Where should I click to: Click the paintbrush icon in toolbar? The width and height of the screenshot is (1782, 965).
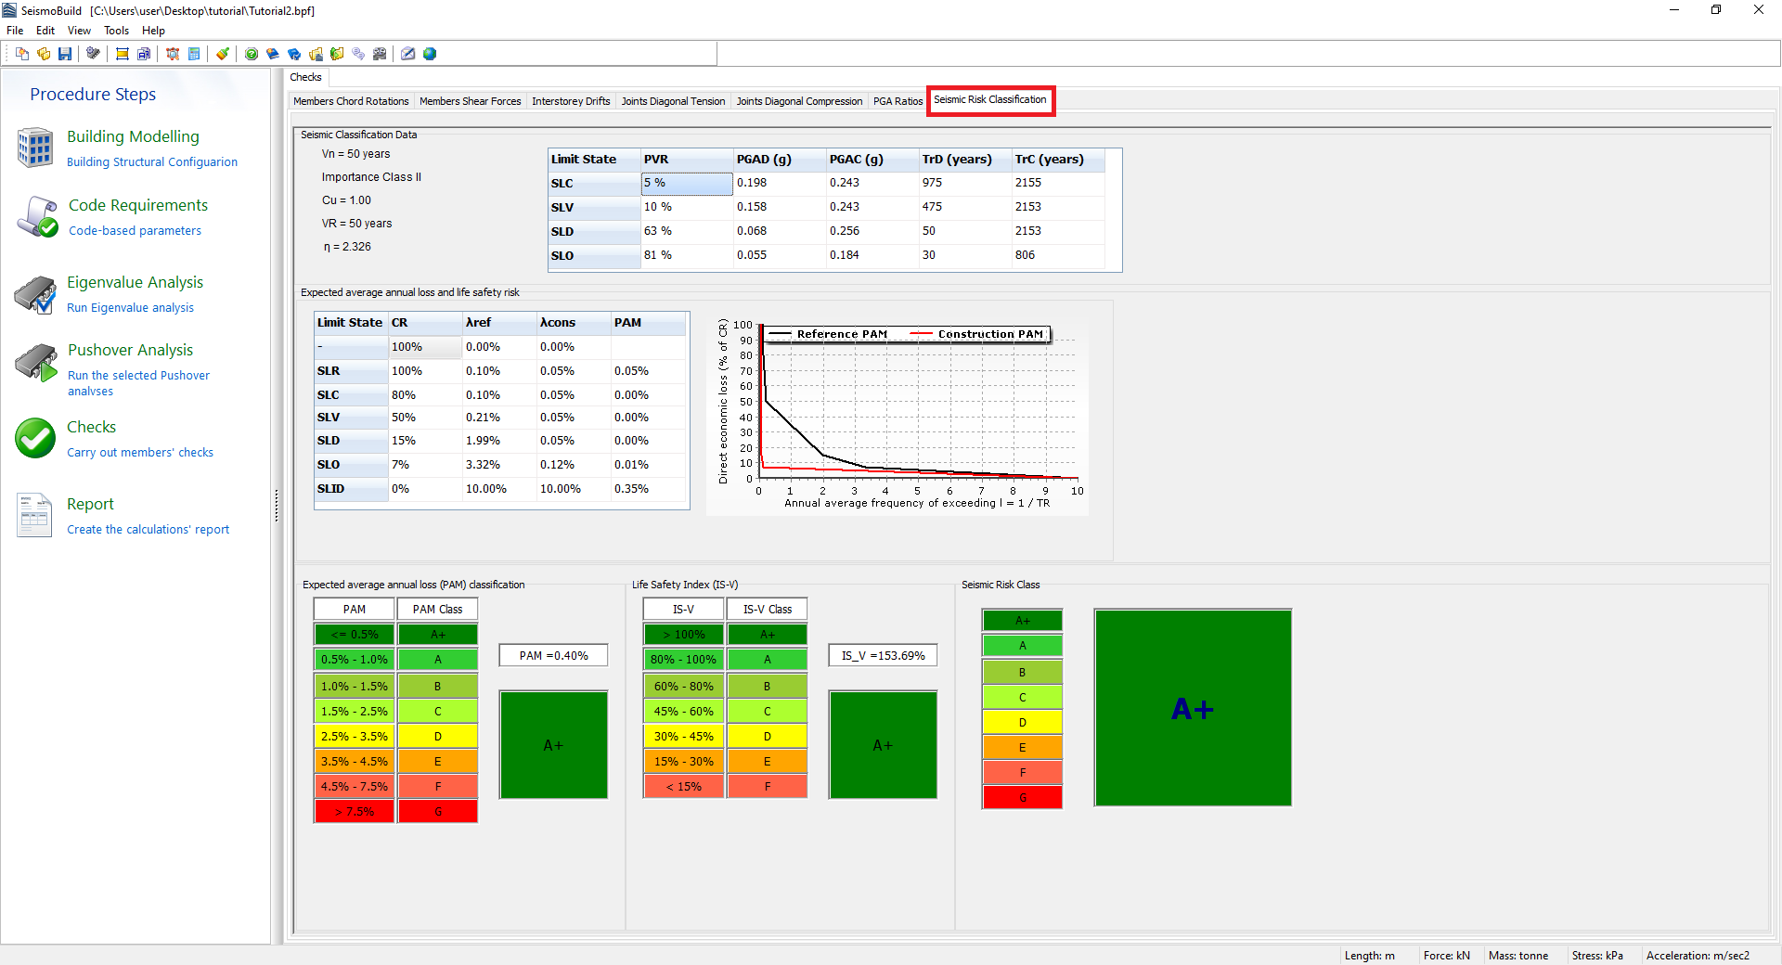(223, 54)
